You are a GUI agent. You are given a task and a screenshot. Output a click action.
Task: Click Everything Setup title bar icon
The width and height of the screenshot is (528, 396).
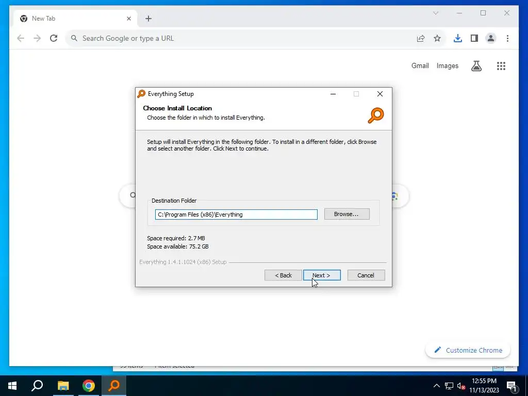[141, 94]
